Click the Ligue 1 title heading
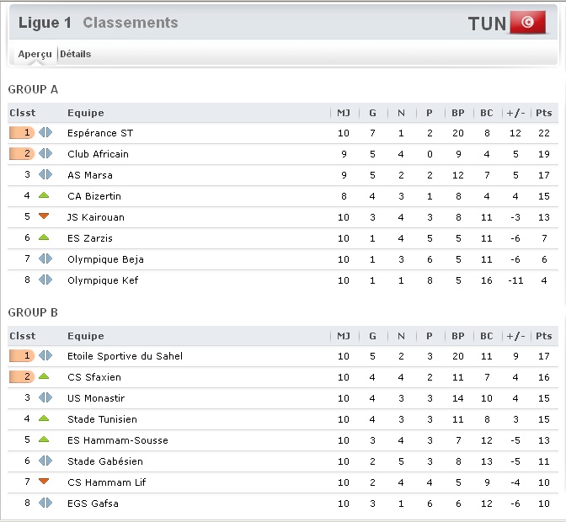Screen dimensions: 566x522 pos(45,23)
